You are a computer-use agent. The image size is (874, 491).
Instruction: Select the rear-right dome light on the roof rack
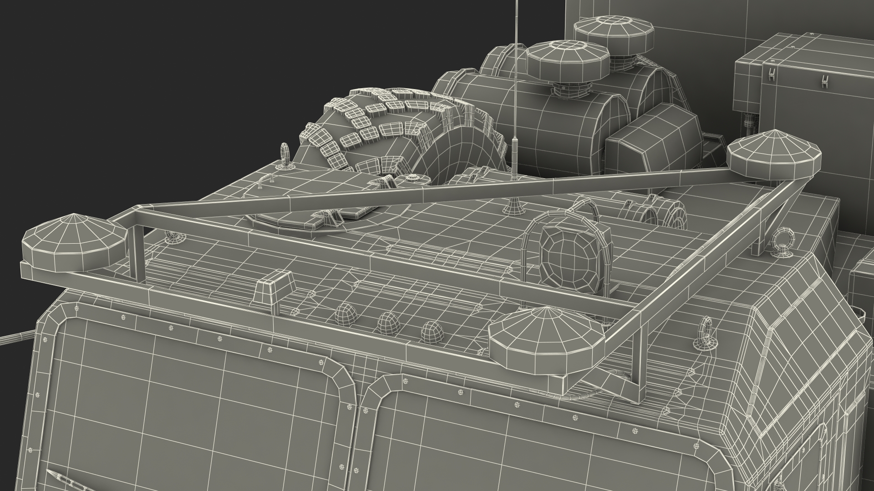773,155
